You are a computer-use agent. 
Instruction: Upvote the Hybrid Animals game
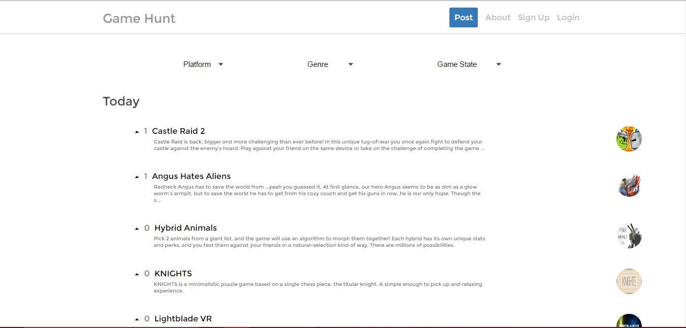click(137, 227)
